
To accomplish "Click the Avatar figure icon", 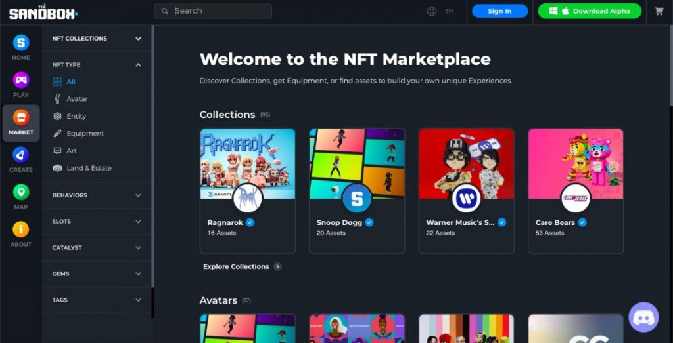I will point(58,99).
